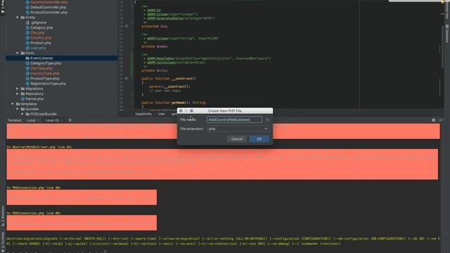Open RegistrationType.php in Form folder
The height and width of the screenshot is (253, 450).
48,84
